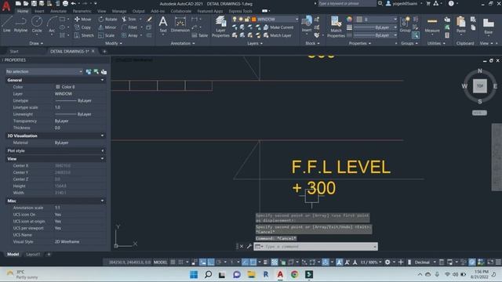Collapse the 3D Visualization section
The height and width of the screenshot is (282, 502).
[x=103, y=136]
